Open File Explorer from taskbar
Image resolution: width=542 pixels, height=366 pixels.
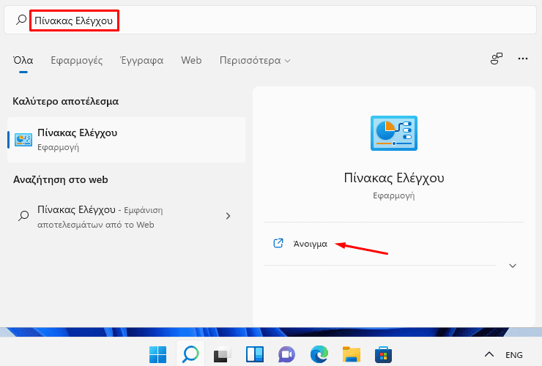(351, 354)
